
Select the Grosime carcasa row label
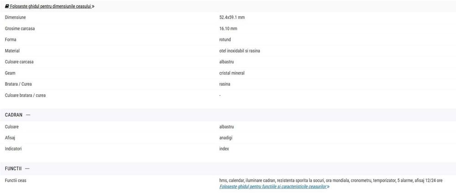tap(20, 29)
